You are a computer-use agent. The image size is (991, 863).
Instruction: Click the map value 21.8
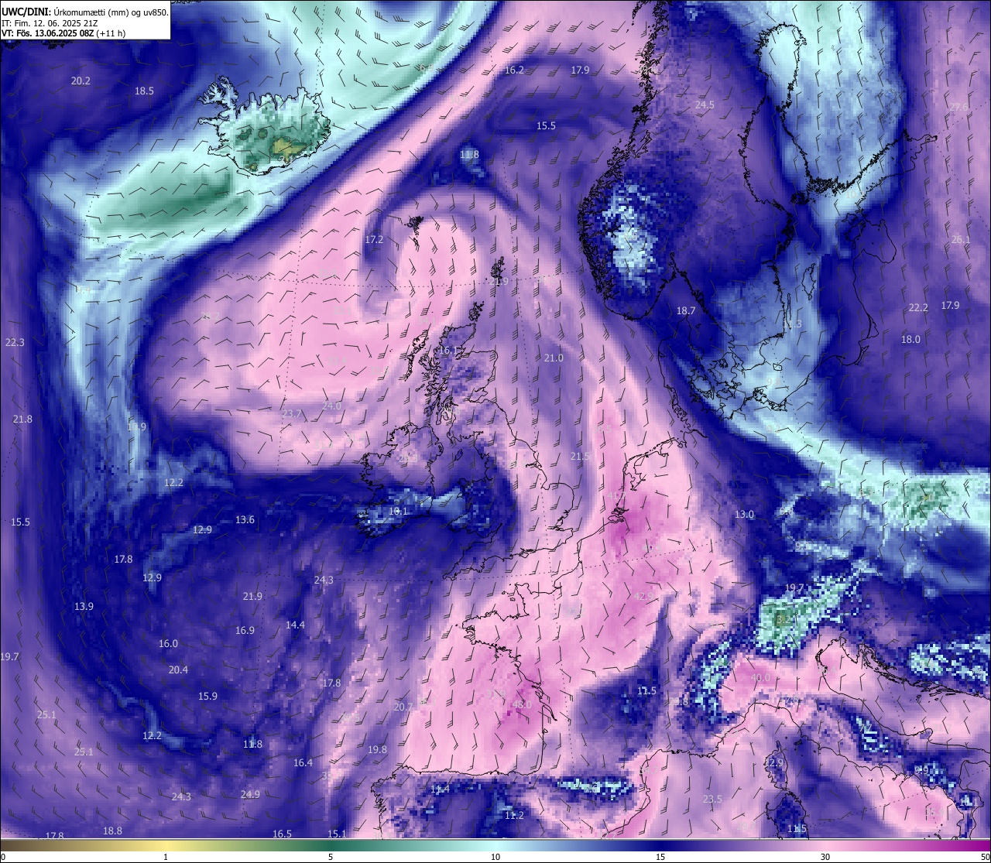click(22, 420)
